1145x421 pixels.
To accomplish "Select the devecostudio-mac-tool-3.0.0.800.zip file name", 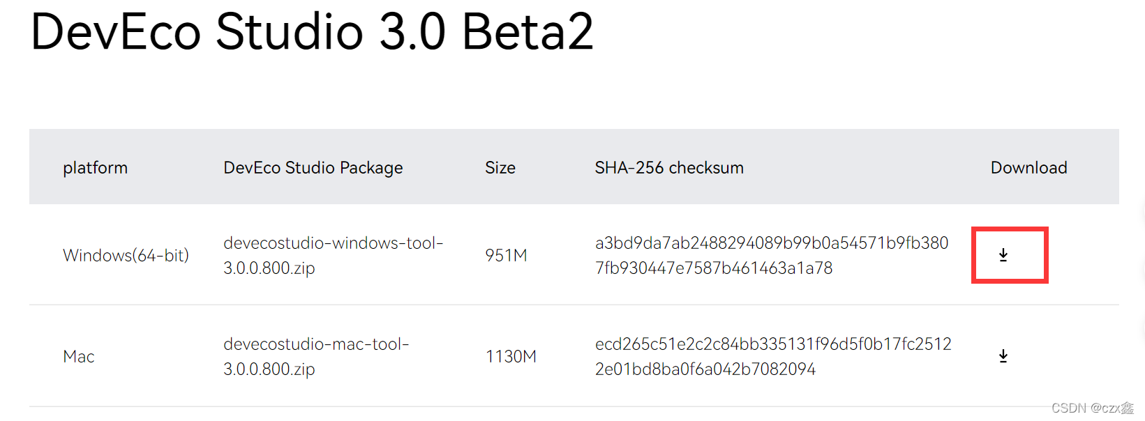I will pos(315,356).
